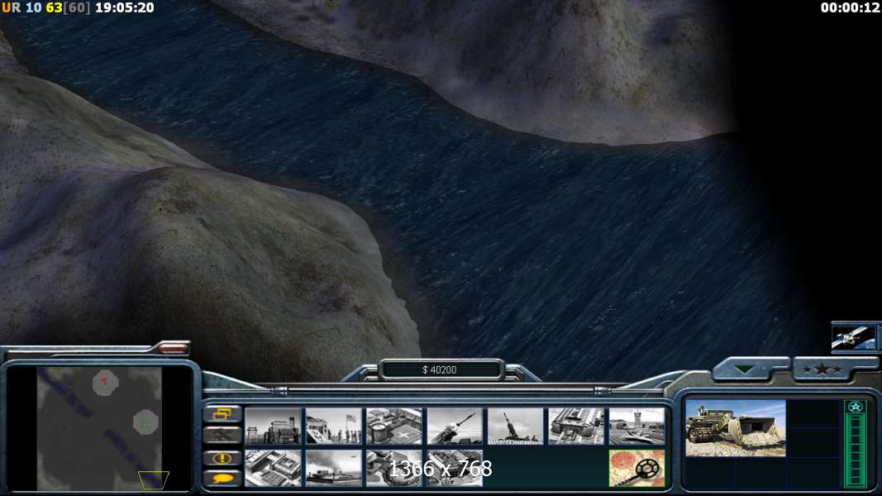Build the Strategy Center

pyautogui.click(x=273, y=468)
